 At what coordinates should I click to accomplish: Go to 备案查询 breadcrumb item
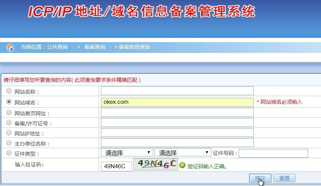(95, 47)
